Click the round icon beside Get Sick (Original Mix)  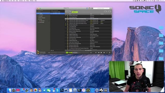click(68, 25)
